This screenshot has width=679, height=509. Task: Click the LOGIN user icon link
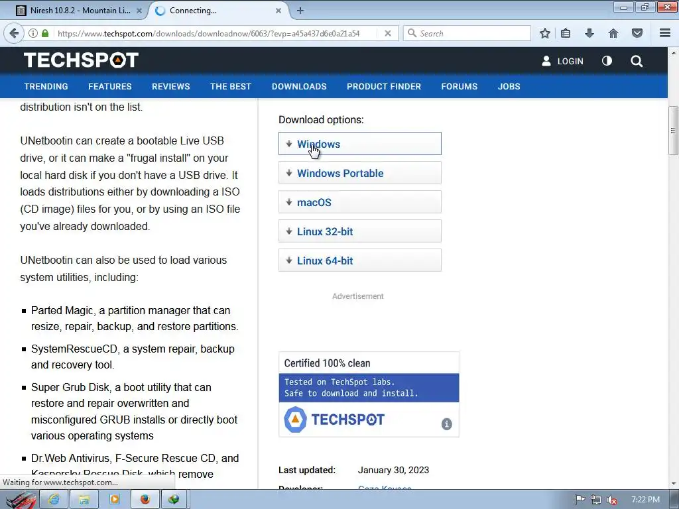pyautogui.click(x=562, y=61)
